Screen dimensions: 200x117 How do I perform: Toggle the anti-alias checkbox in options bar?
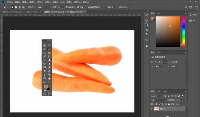pos(66,7)
